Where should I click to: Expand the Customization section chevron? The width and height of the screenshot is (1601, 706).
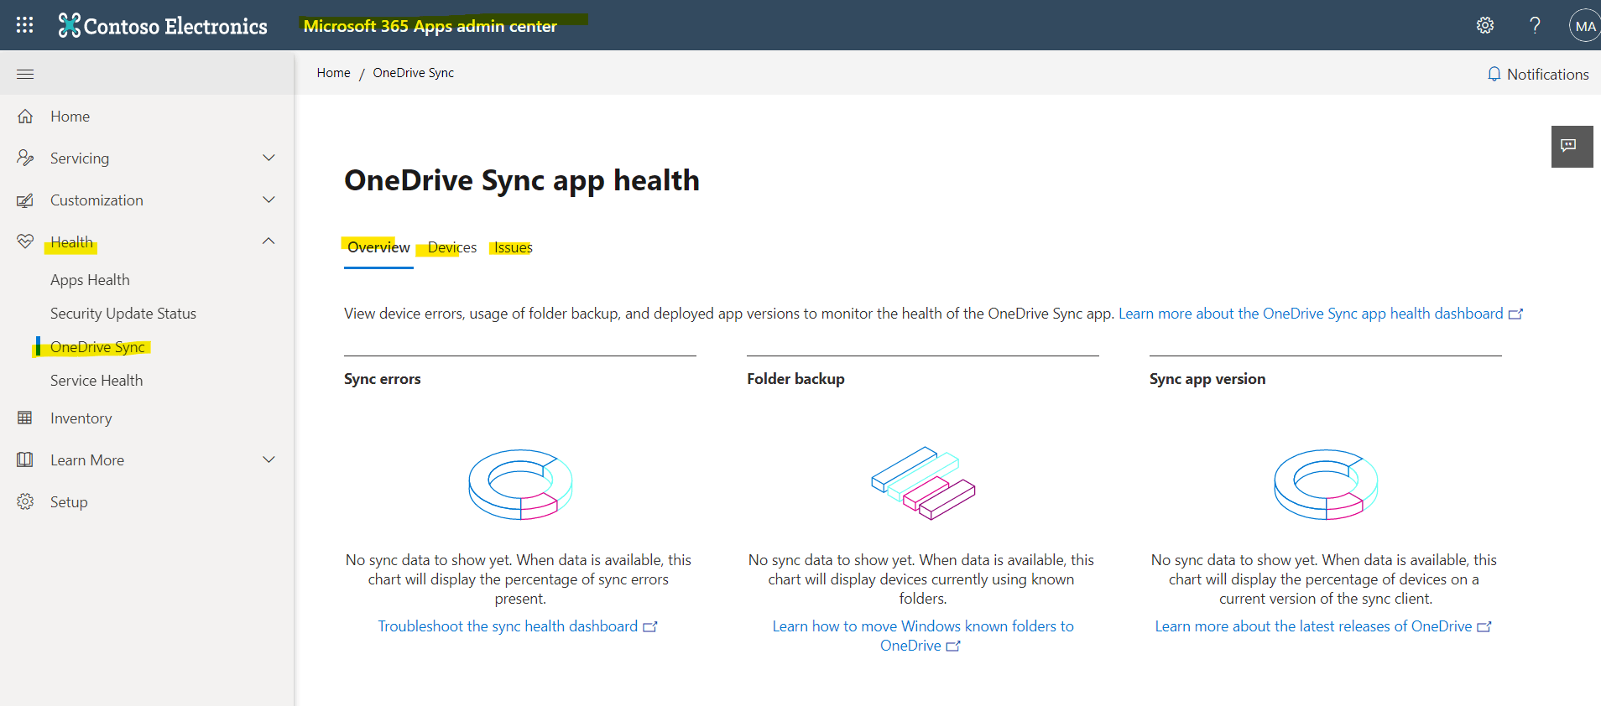tap(269, 200)
